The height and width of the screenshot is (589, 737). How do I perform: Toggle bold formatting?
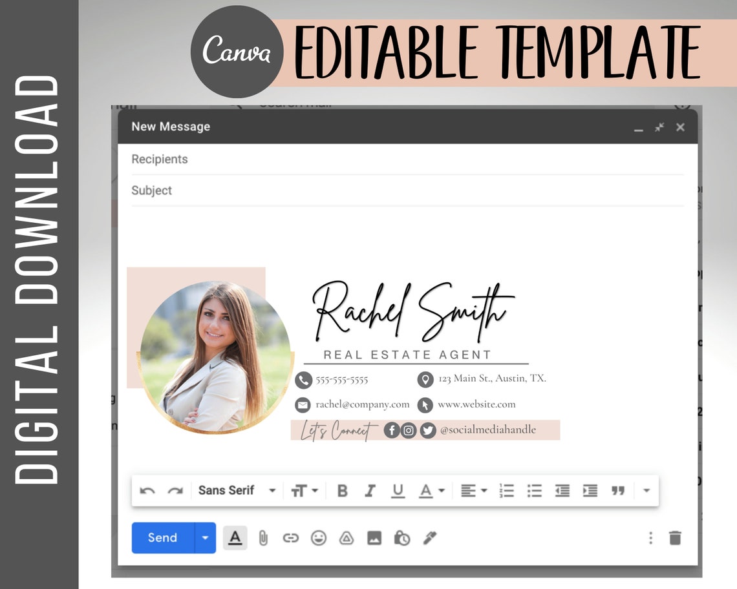tap(342, 490)
